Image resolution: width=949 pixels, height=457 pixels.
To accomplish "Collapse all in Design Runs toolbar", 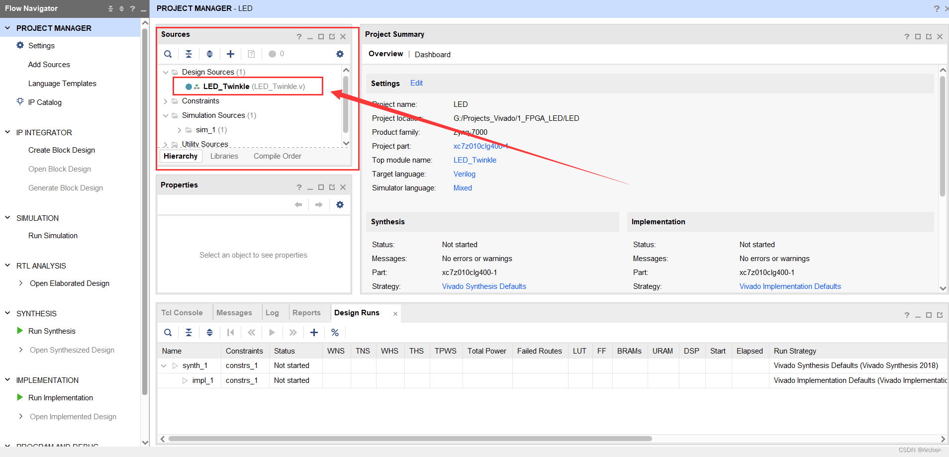I will tap(189, 332).
